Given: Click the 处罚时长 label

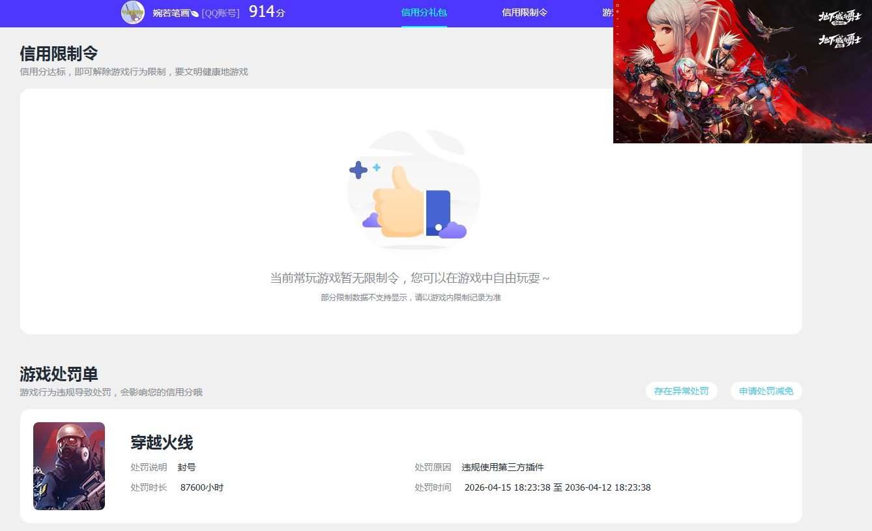Looking at the screenshot, I should (149, 487).
